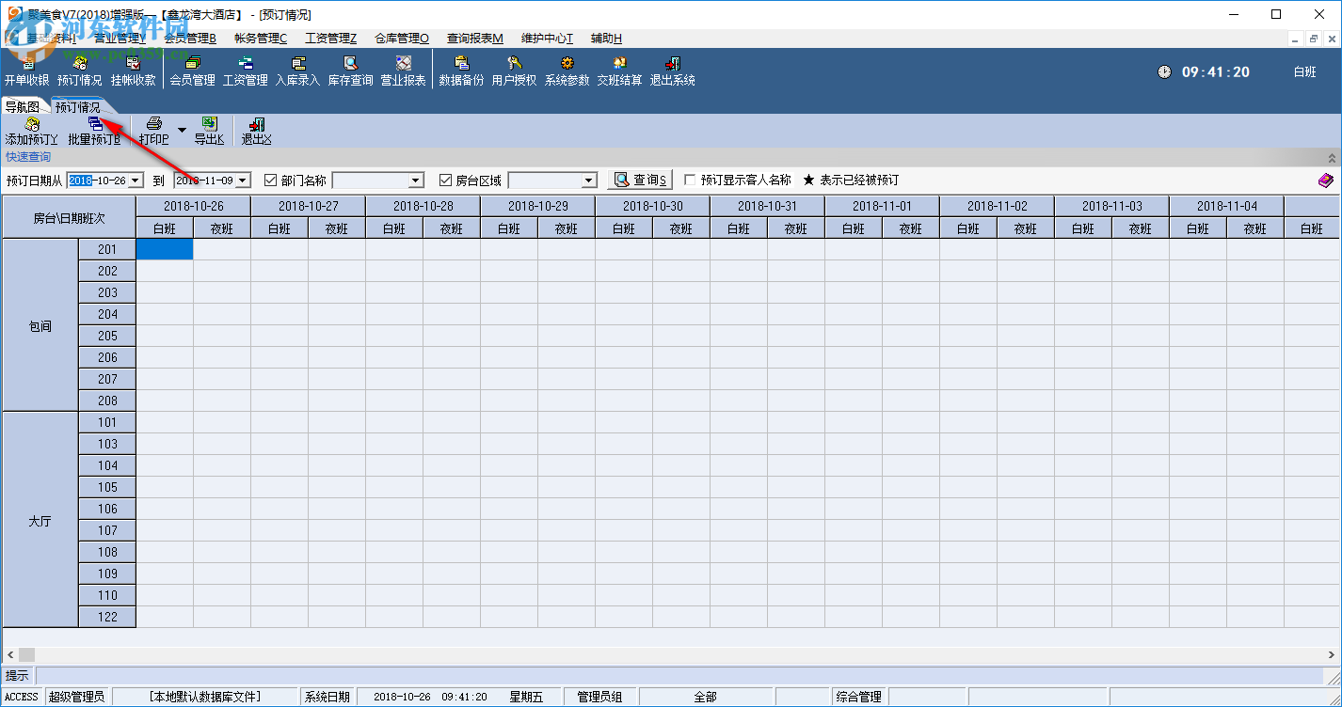Enable 预订显示客人名称 checkbox
The image size is (1342, 707).
(x=691, y=181)
